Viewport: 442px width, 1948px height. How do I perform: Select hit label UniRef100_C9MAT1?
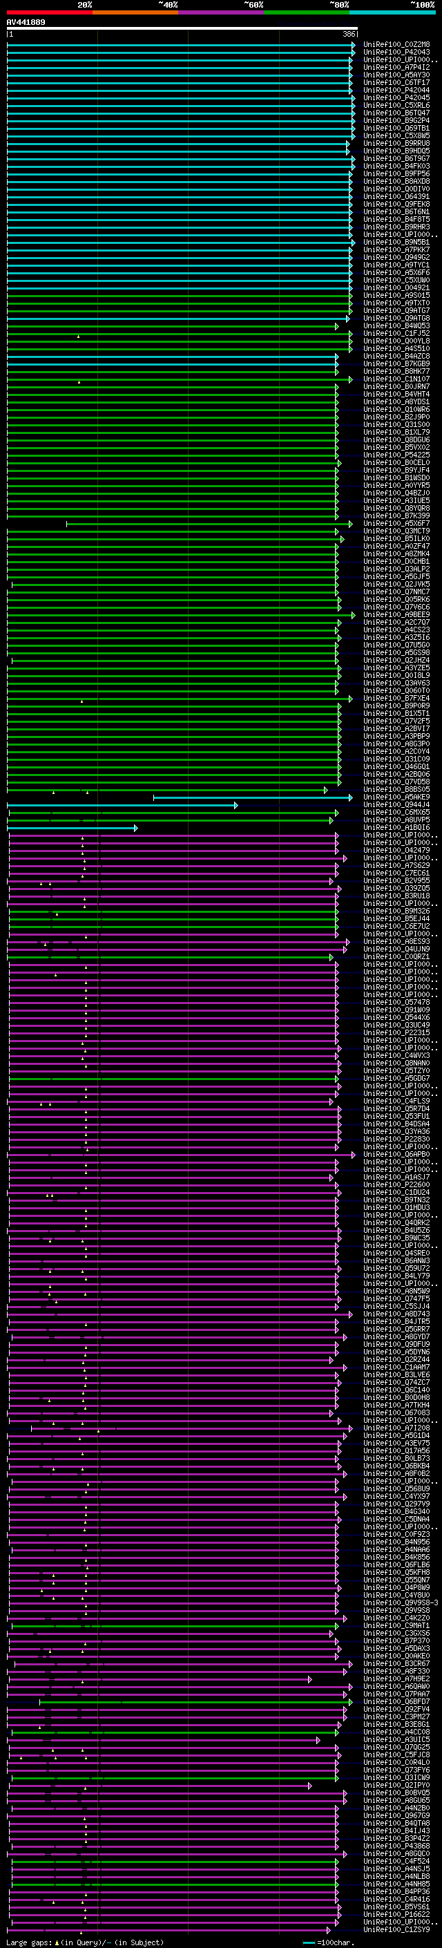[x=396, y=1625]
